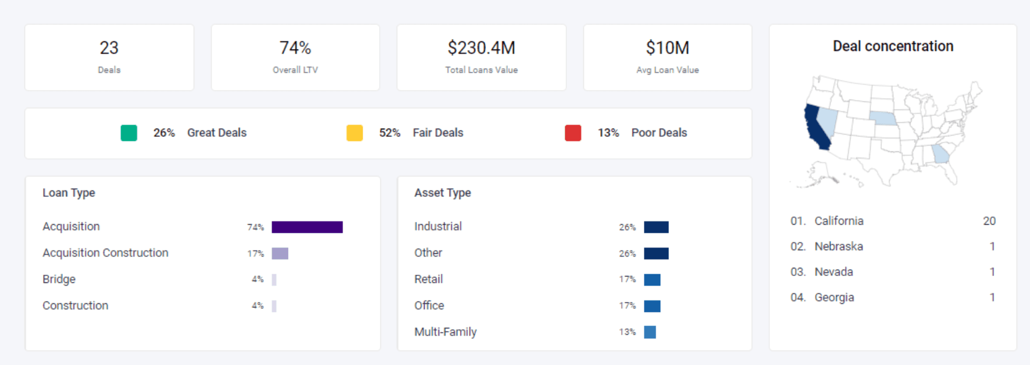Screen dimensions: 1030x365
Task: Click the green Great Deals color square
Action: point(129,133)
